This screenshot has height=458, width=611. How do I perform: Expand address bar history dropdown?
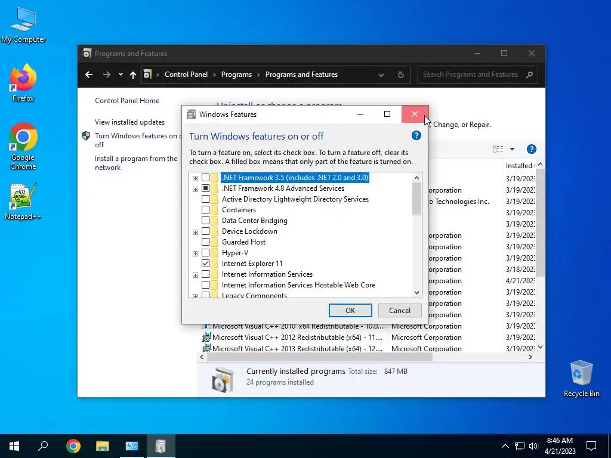[381, 75]
